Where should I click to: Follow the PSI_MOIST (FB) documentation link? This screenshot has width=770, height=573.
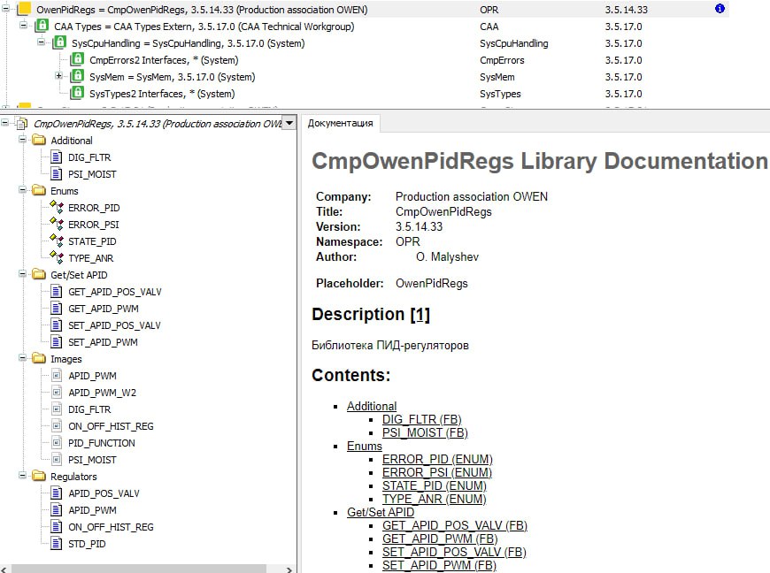[x=425, y=432]
